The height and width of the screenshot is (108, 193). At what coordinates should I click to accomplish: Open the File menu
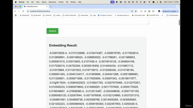tap(28, 2)
